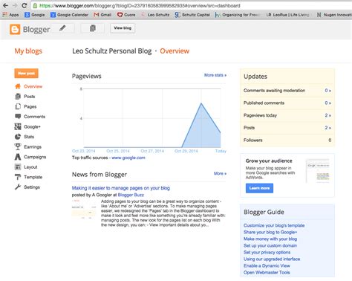Open the posts list icon button
The width and height of the screenshot is (352, 281).
click(93, 28)
